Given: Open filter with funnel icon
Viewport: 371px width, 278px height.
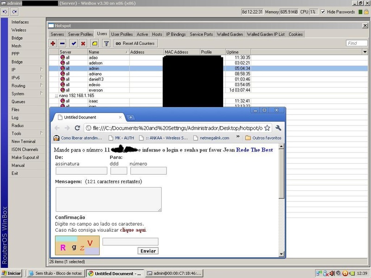Looking at the screenshot, I should (107, 44).
